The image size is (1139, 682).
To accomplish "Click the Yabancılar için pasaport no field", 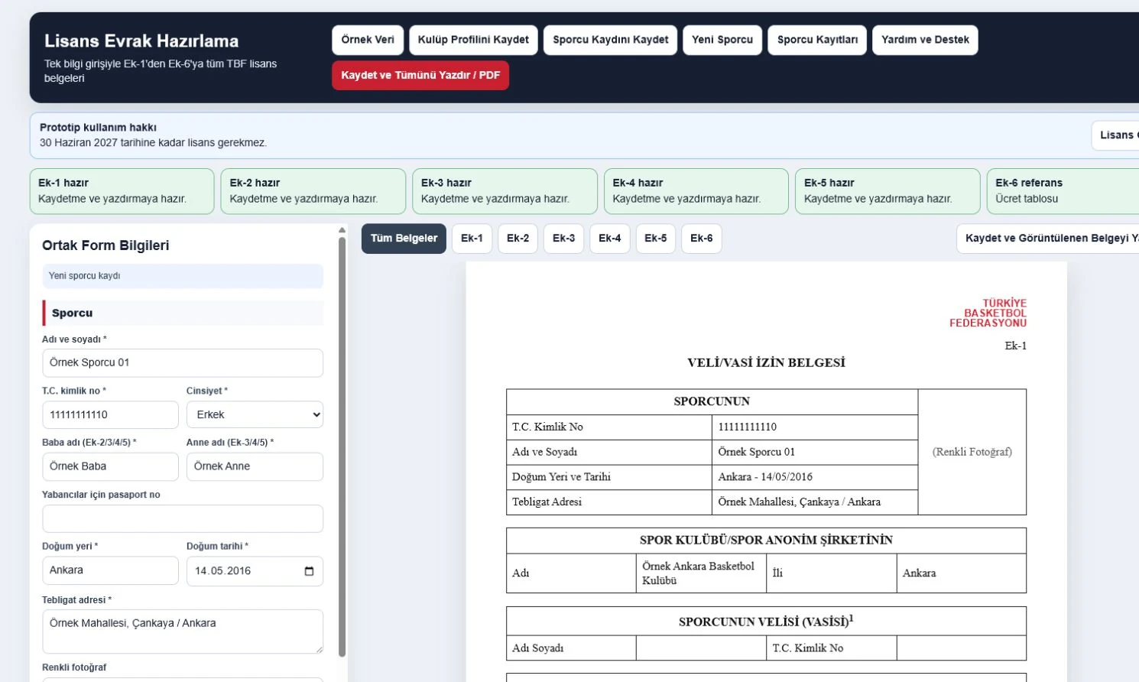I will [183, 518].
